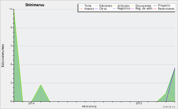Click the Total legend entry

(85, 6)
